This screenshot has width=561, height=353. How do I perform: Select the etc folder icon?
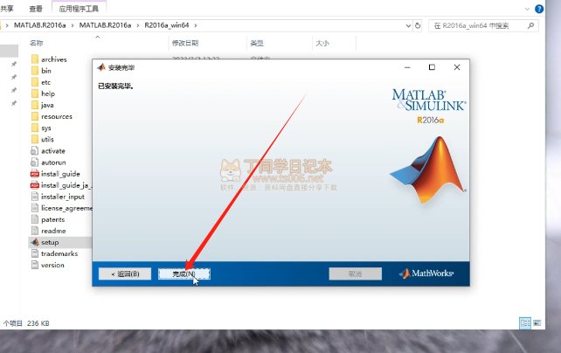(35, 82)
